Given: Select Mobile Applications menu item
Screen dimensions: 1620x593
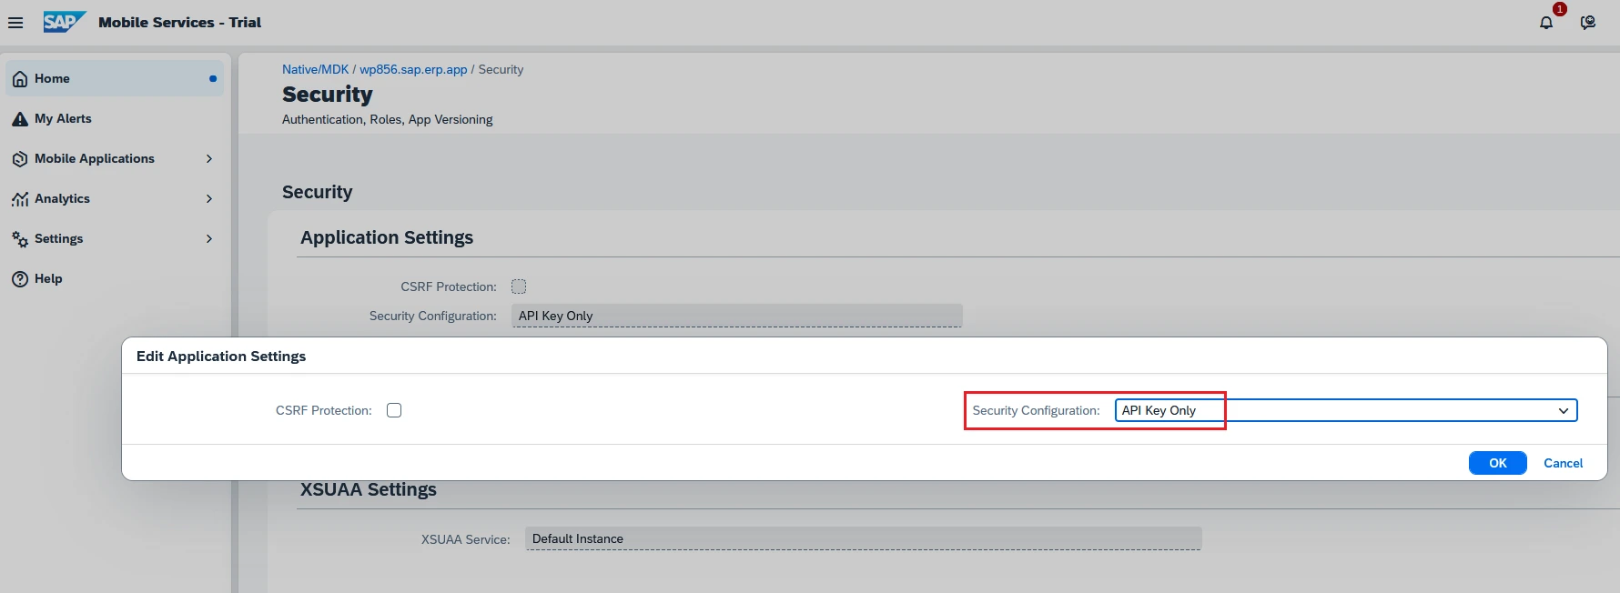Looking at the screenshot, I should (x=115, y=159).
